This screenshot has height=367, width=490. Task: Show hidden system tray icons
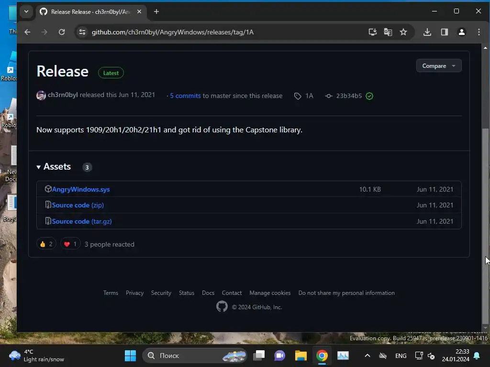click(x=367, y=356)
